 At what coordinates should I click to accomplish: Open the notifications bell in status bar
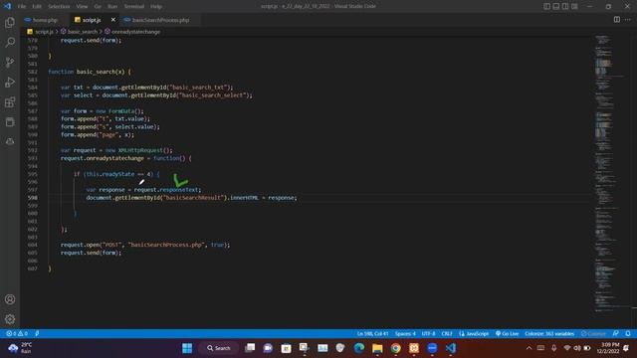tap(628, 334)
